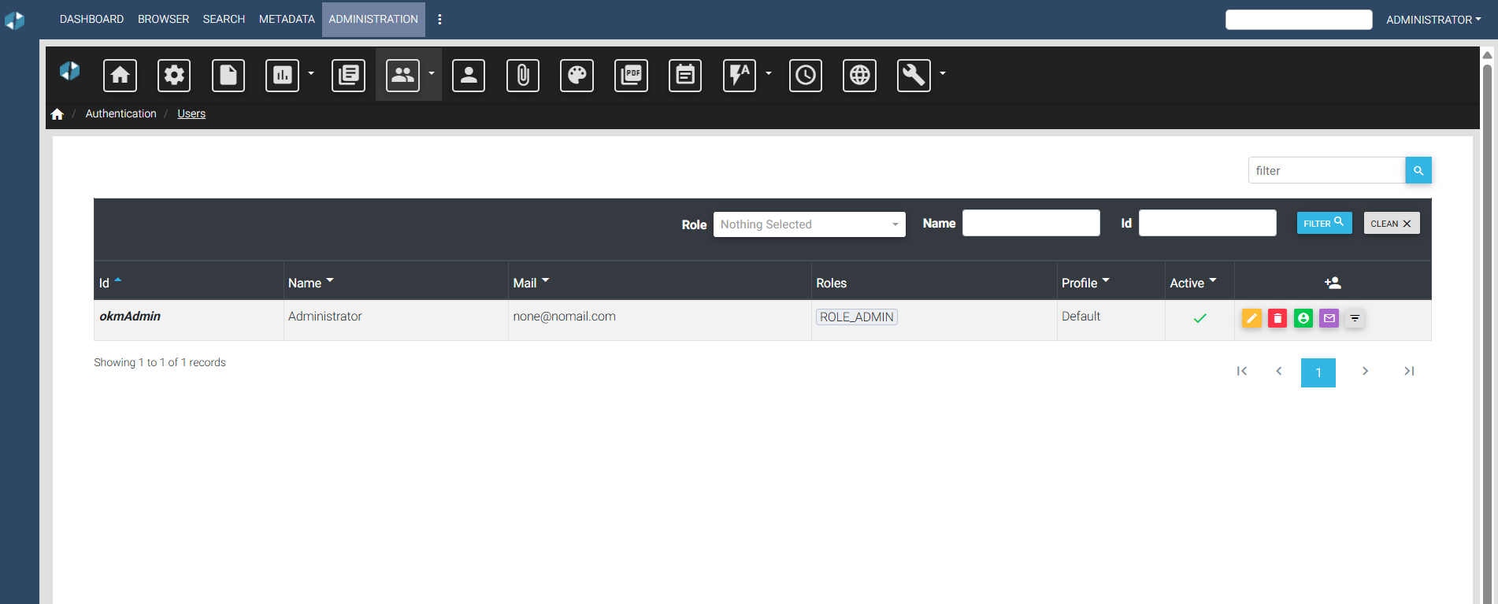Click the purple mail icon for okmAdmin
The height and width of the screenshot is (604, 1498).
(x=1329, y=318)
